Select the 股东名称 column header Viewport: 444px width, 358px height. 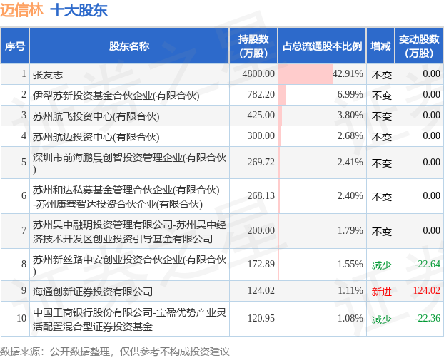pyautogui.click(x=129, y=46)
